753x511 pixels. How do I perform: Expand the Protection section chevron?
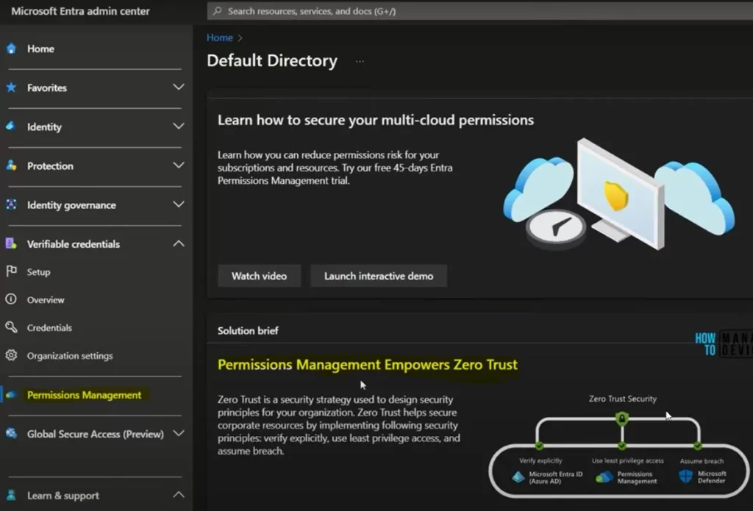tap(179, 165)
